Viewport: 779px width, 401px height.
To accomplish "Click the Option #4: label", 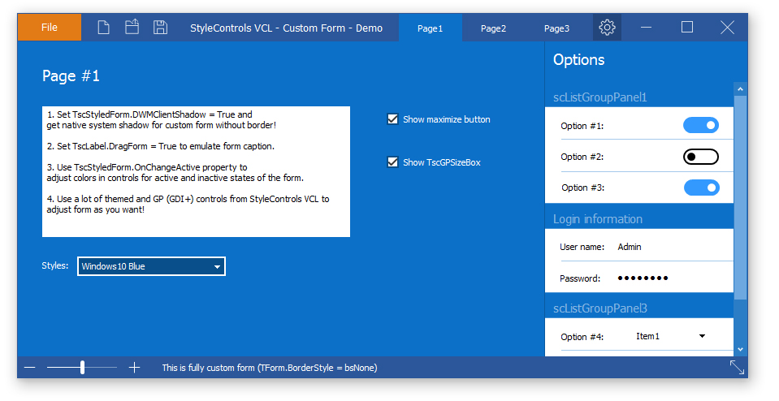I will [x=582, y=337].
